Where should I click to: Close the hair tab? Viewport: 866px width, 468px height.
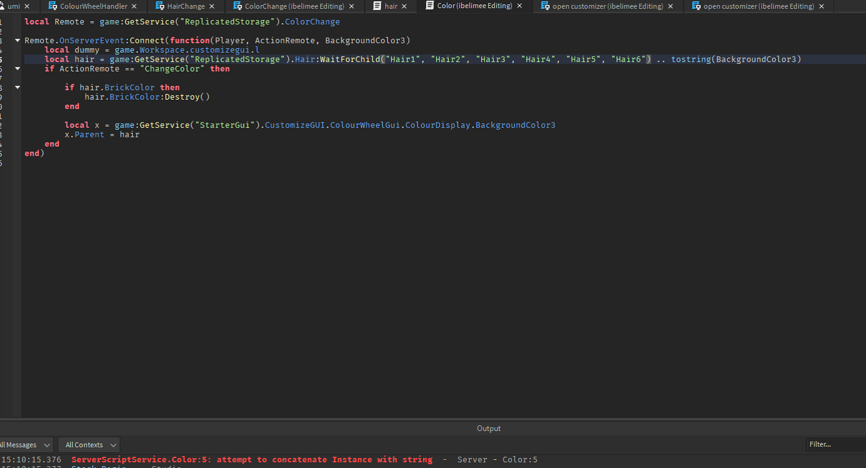(x=405, y=6)
